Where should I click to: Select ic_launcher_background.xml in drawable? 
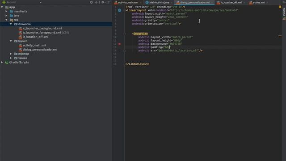[x=42, y=28]
